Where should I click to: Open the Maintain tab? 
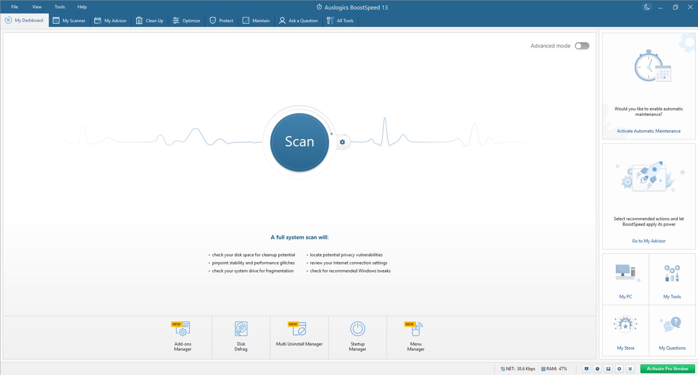[x=256, y=21]
